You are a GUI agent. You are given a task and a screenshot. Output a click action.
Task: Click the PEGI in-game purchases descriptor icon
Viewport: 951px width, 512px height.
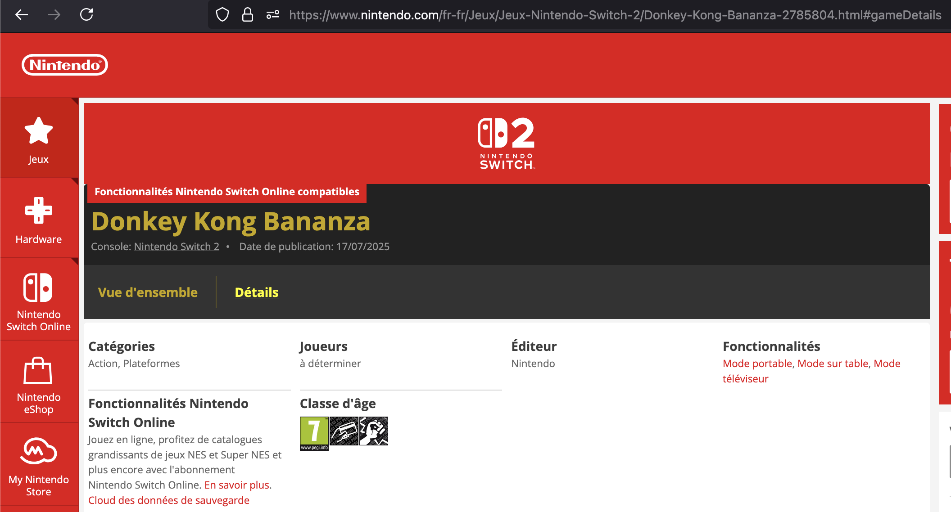pos(344,431)
